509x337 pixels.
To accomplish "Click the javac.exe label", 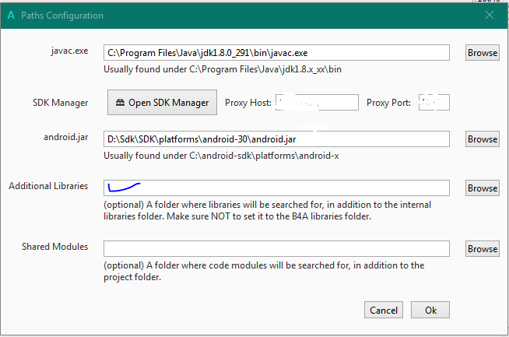I will [x=66, y=51].
